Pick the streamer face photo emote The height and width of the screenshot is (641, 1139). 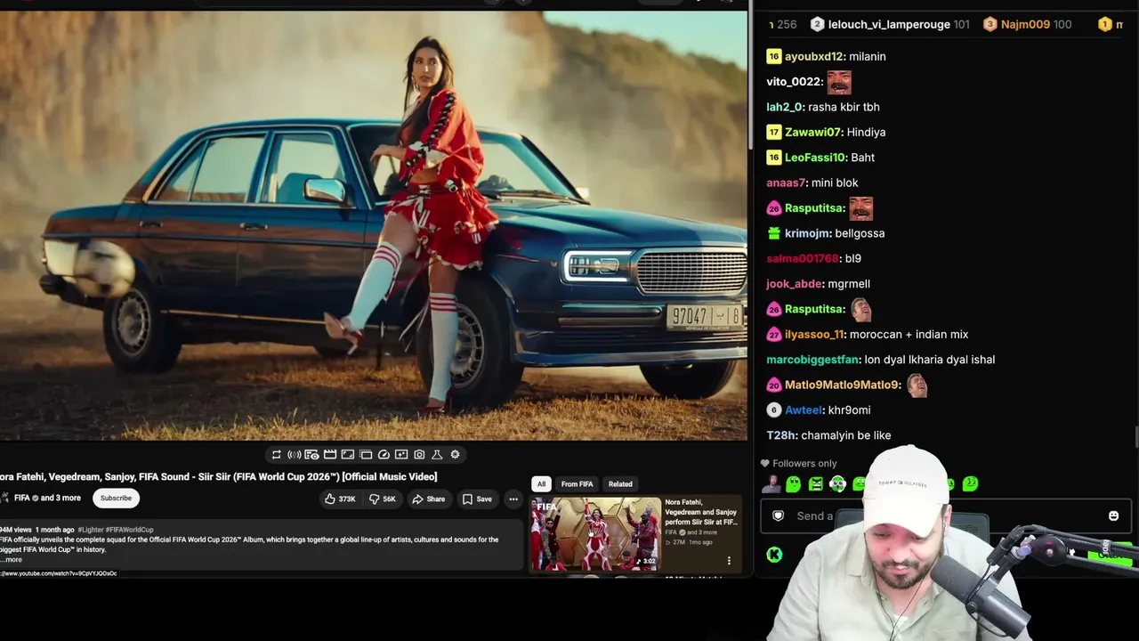[771, 484]
